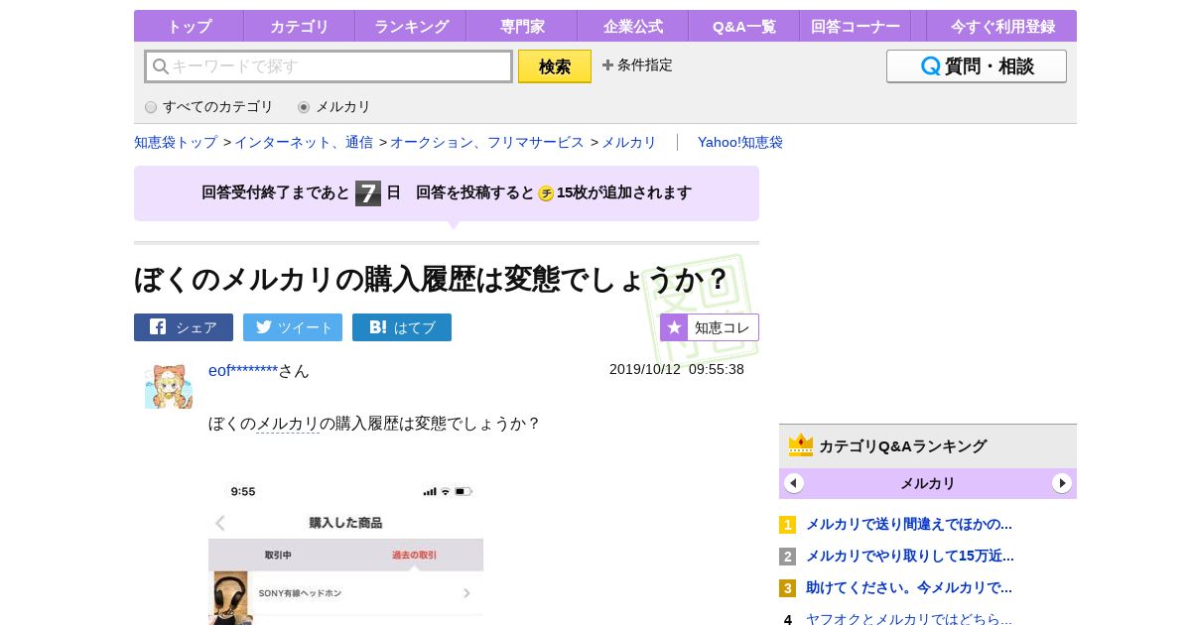
Task: Click the question title heading text
Action: pyautogui.click(x=432, y=280)
